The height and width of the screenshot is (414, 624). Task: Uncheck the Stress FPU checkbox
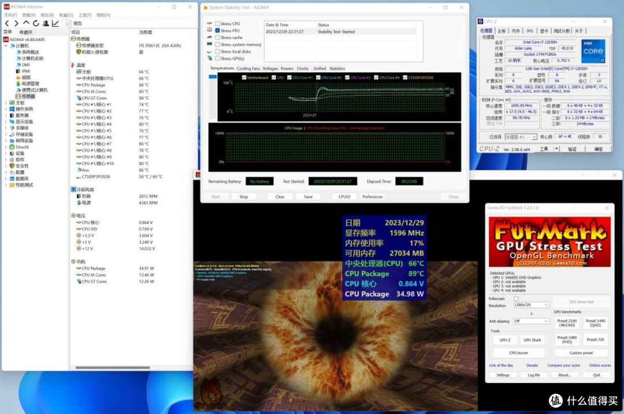coord(217,31)
